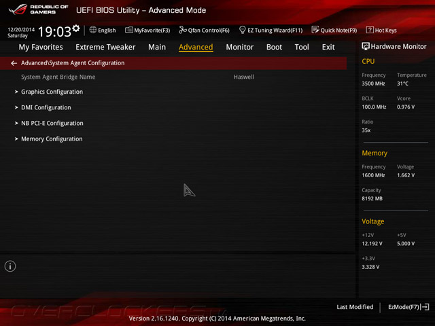Click BCLK value 100.0 MHz

pos(374,107)
